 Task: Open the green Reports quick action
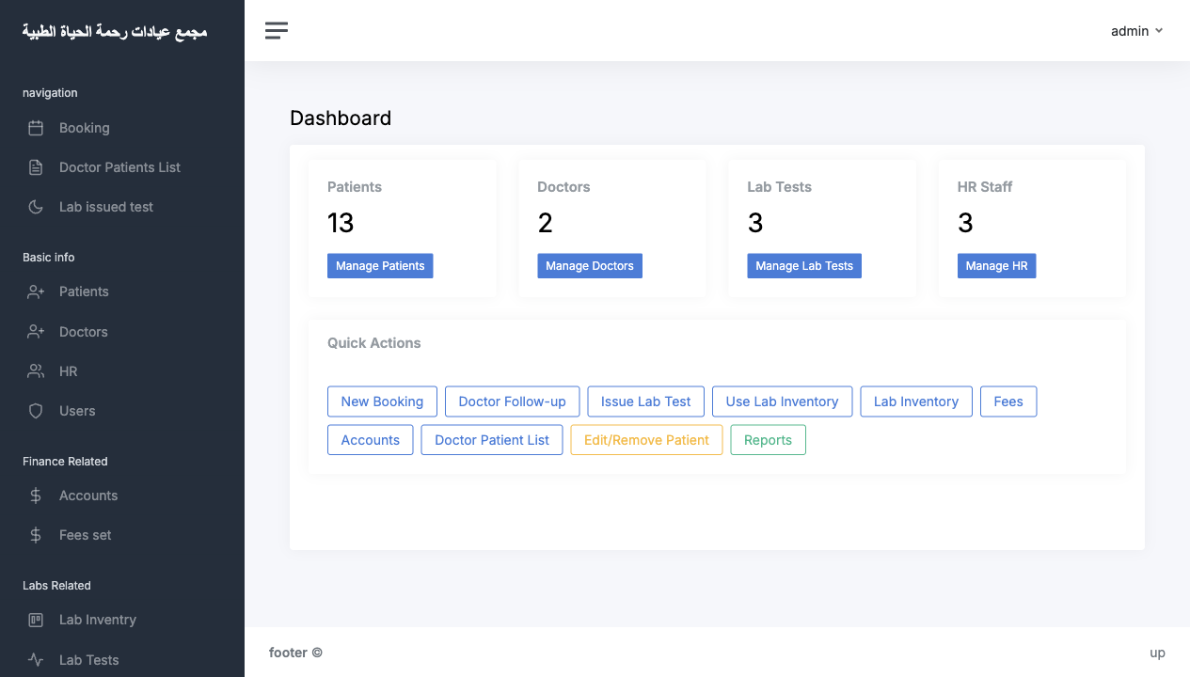coord(768,440)
